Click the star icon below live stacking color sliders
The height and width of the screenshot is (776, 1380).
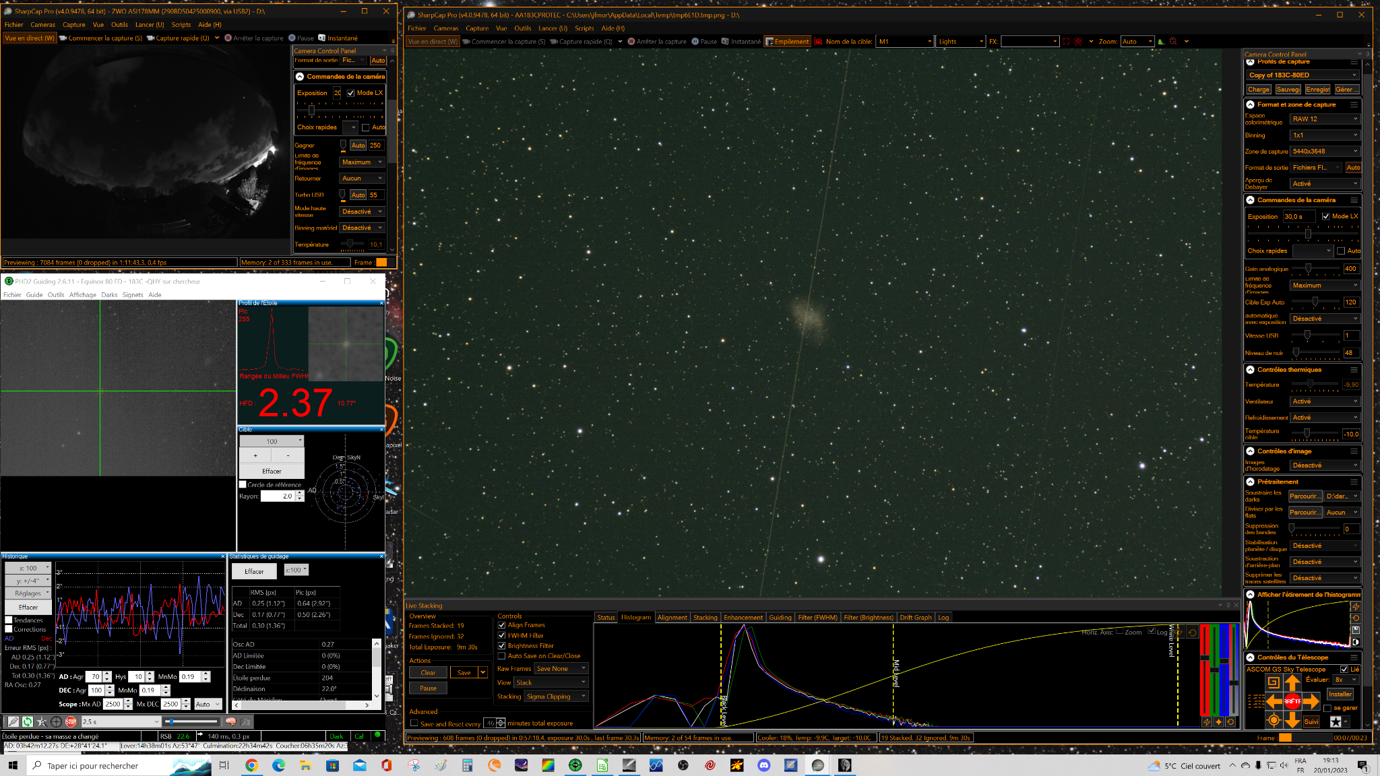1218,722
